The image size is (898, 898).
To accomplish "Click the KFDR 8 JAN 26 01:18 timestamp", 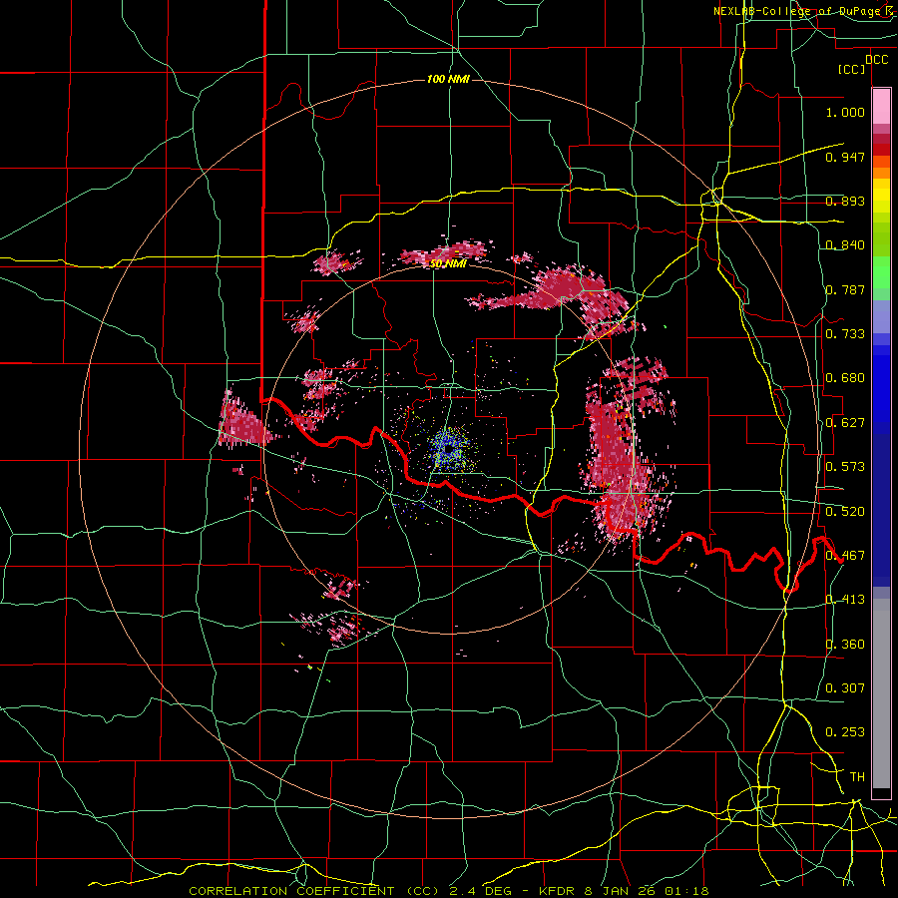I will [x=624, y=891].
